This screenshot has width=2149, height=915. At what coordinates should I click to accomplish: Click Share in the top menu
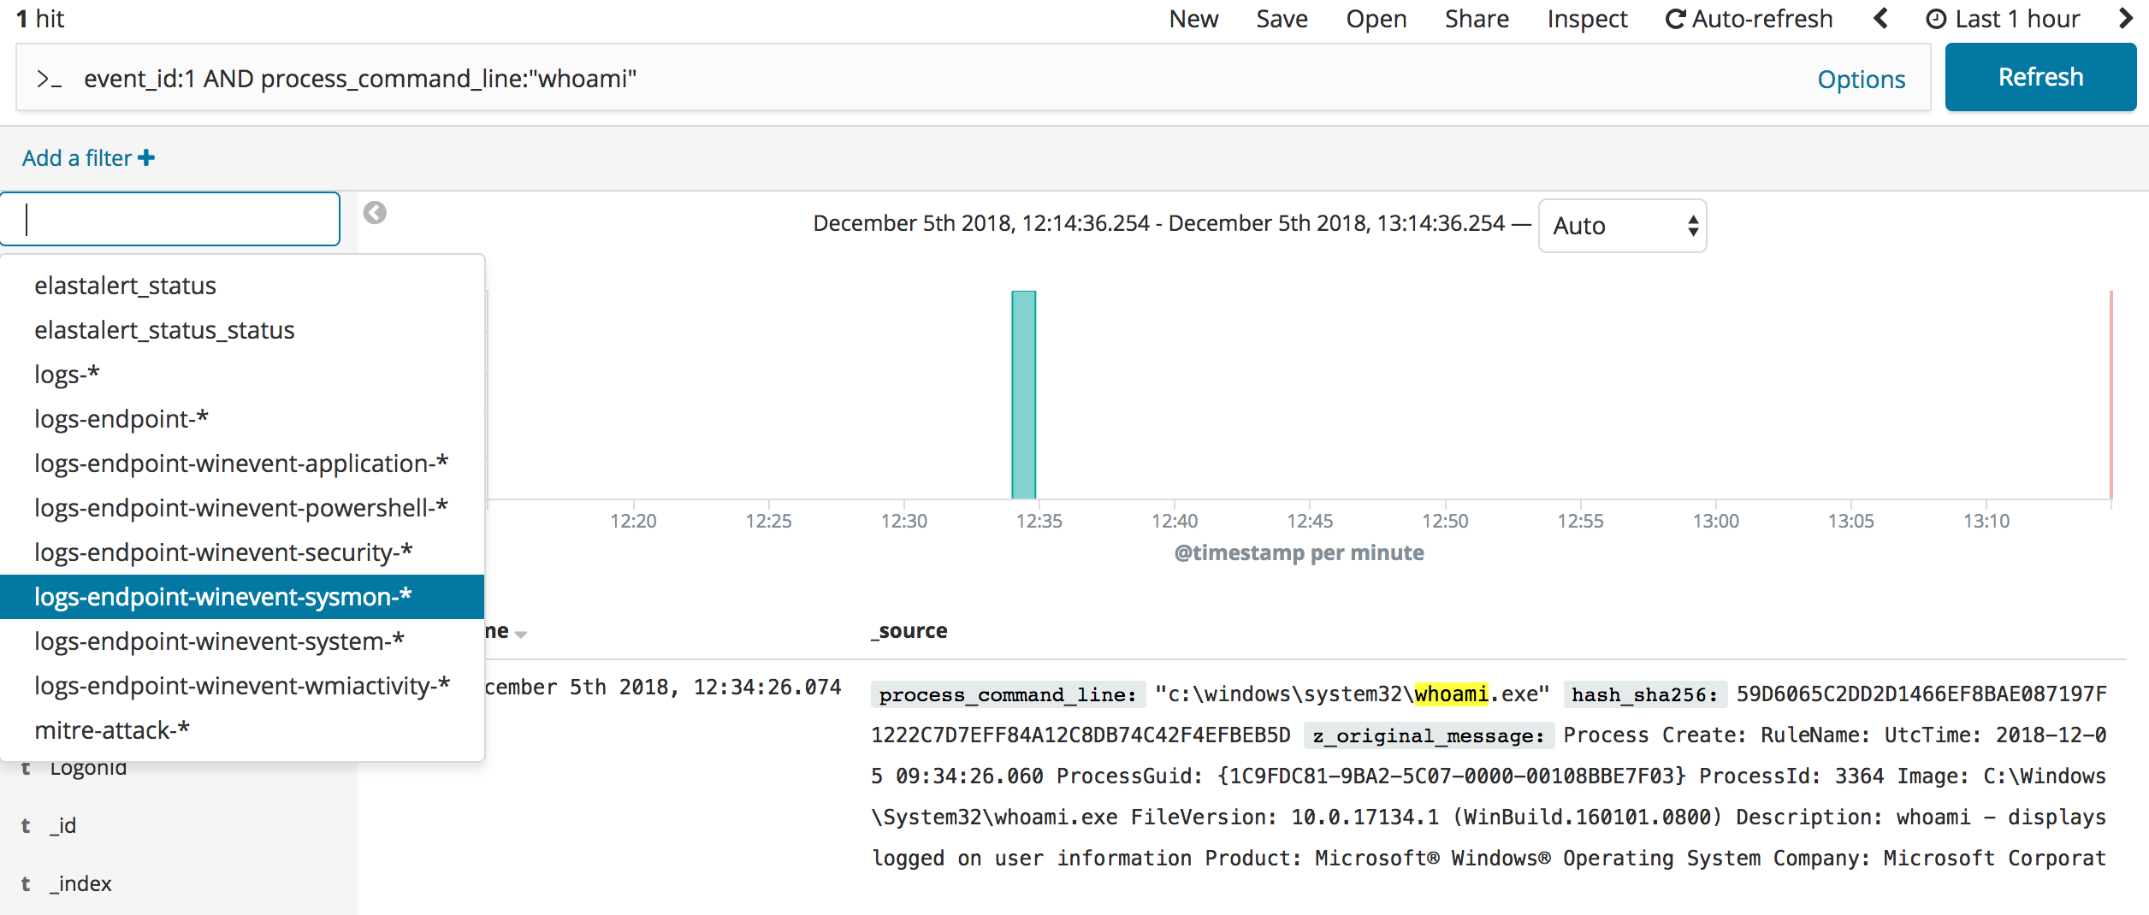point(1476,18)
